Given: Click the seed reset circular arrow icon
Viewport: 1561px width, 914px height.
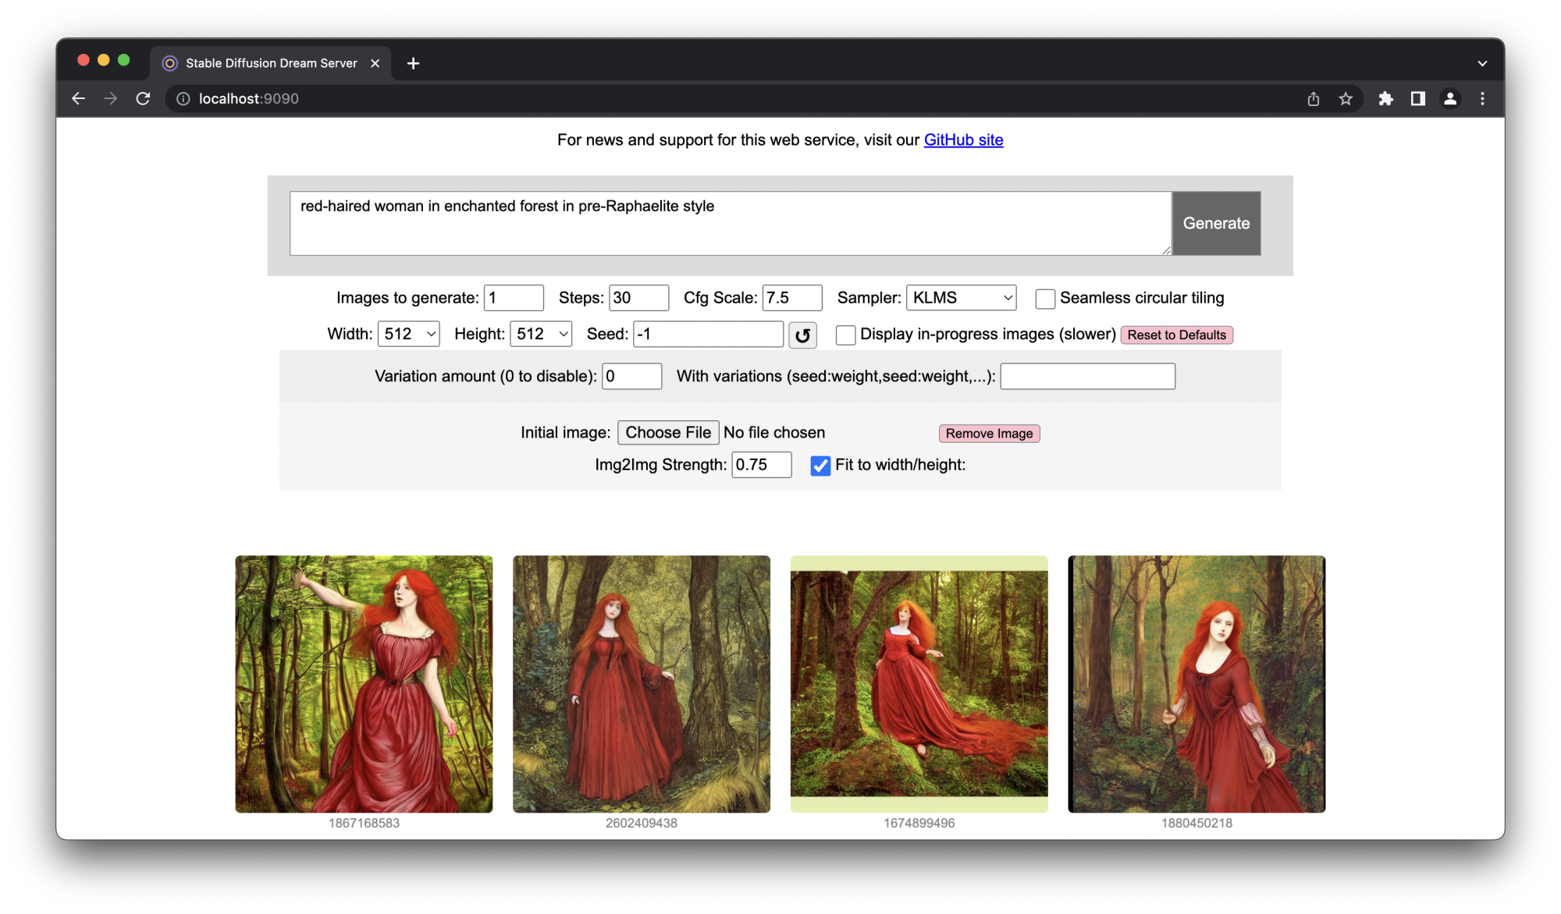Looking at the screenshot, I should pos(802,335).
